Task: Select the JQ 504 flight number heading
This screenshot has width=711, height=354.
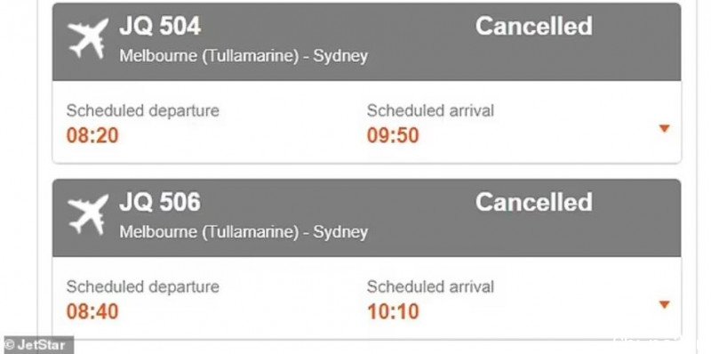Action: point(160,26)
